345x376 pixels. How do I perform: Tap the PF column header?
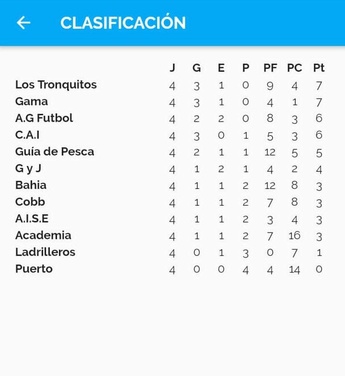tap(270, 68)
